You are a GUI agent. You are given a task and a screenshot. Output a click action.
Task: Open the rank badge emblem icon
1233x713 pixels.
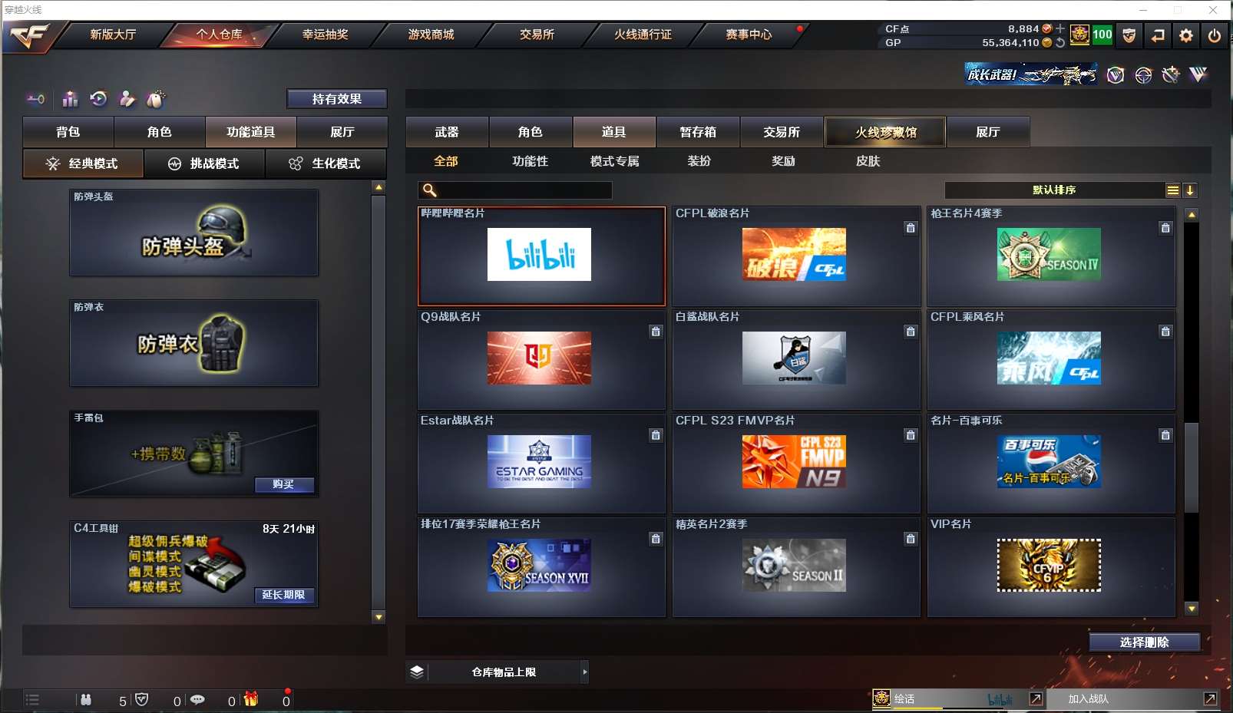coord(1079,35)
